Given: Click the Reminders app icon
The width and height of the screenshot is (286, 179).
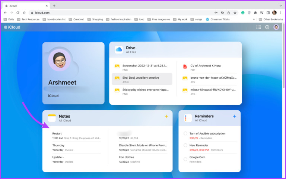Looking at the screenshot, I should [188, 118].
